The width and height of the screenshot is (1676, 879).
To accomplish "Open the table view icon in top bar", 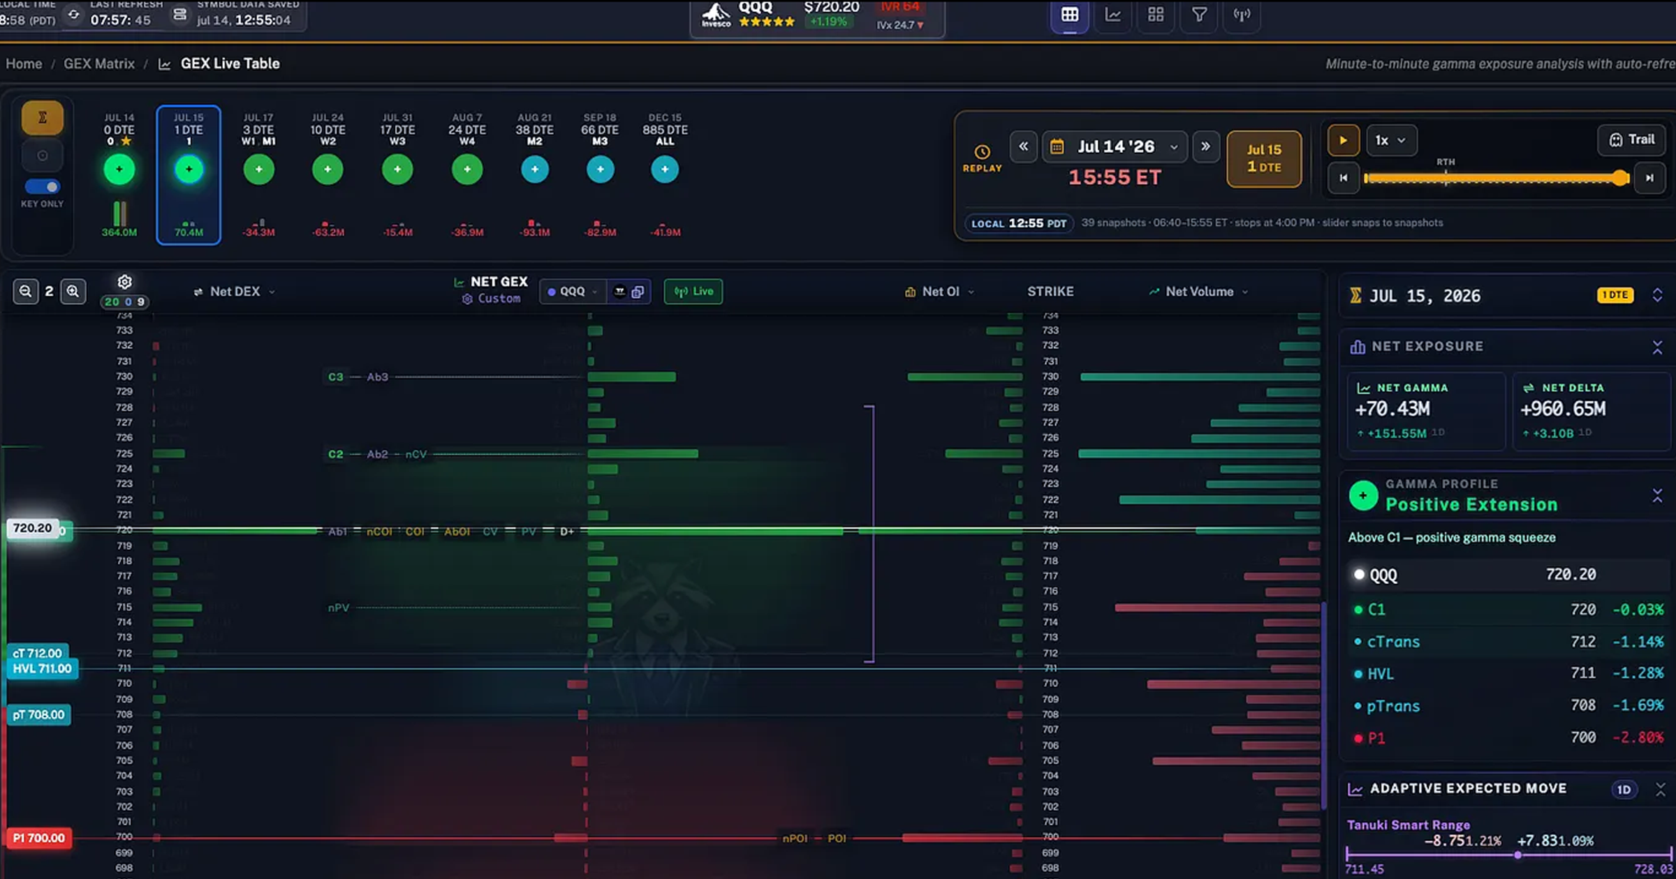I will pyautogui.click(x=1069, y=15).
